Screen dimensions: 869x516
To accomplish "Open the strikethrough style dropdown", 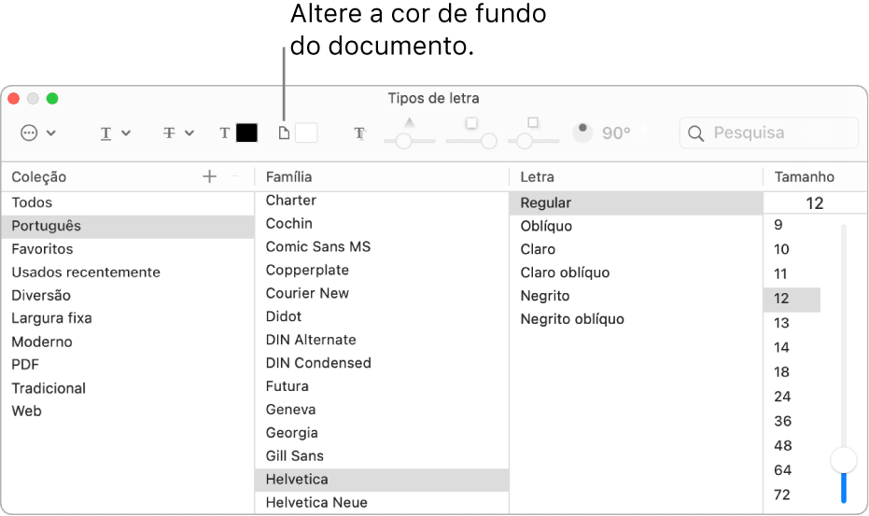I will [x=178, y=133].
